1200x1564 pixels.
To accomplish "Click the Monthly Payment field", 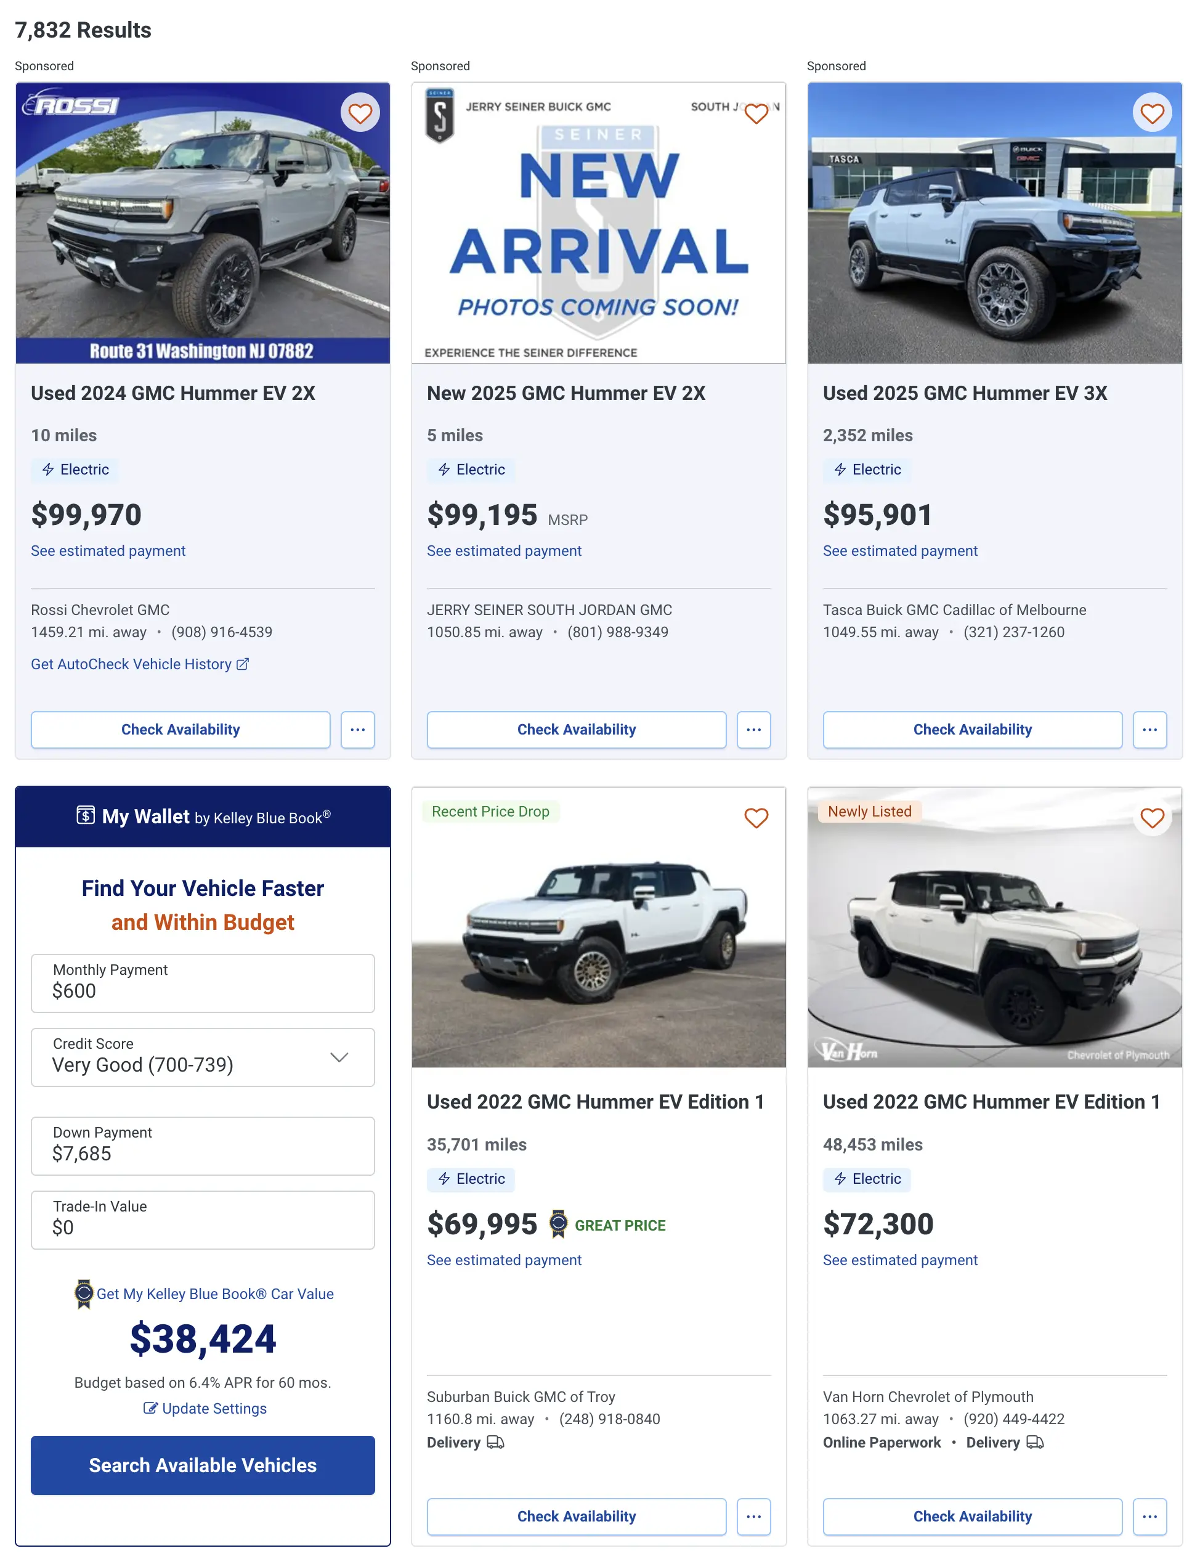I will (x=203, y=983).
